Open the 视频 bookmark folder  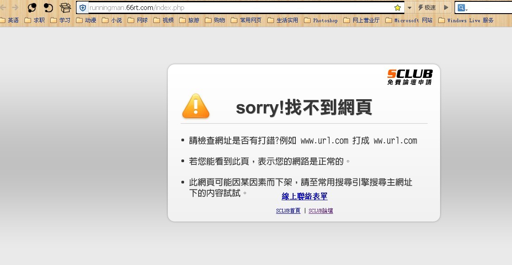164,20
